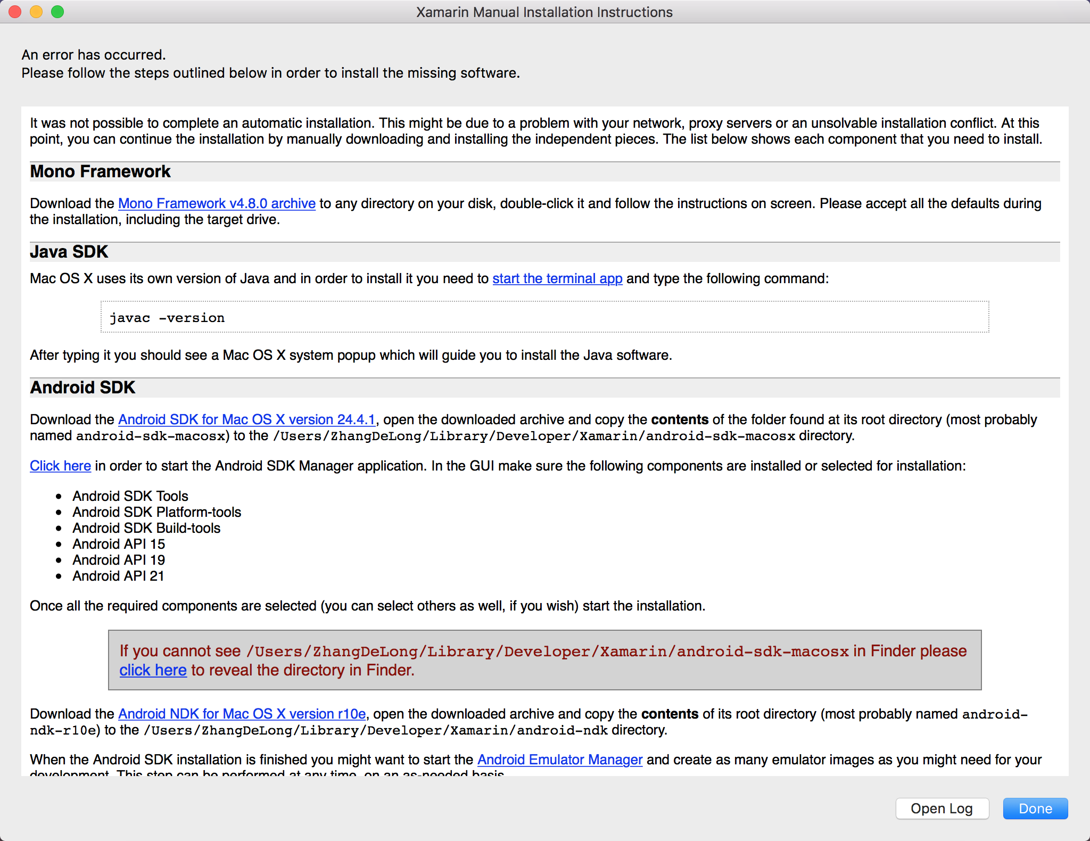
Task: Click the 'Android SDK Platform-tools' list item
Action: coord(157,512)
